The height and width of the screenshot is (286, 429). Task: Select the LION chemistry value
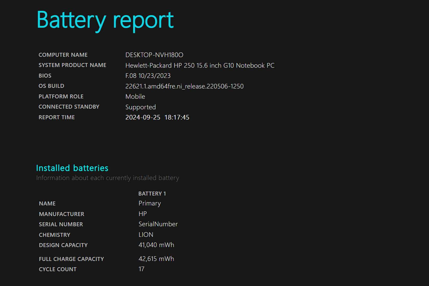tap(146, 235)
